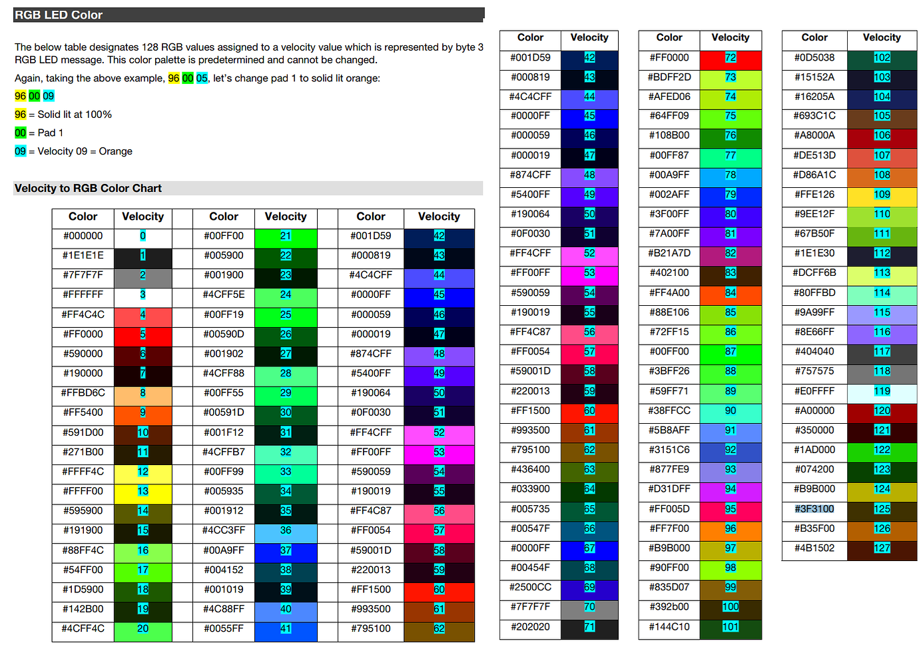Click the #4B1502 entry at velocity 127

pos(814,549)
